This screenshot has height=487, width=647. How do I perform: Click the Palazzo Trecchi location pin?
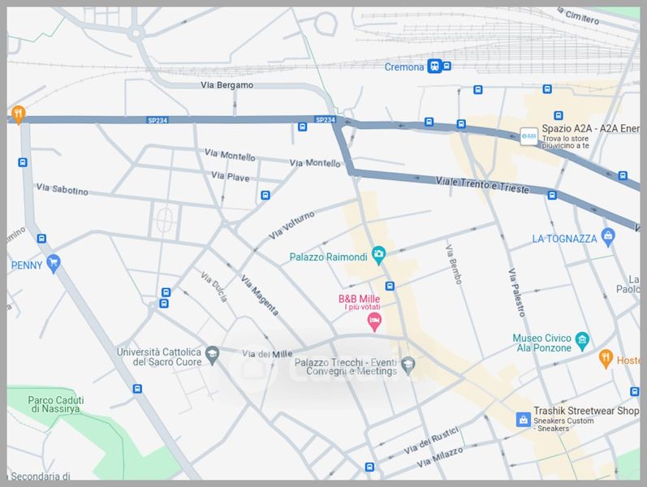[x=408, y=363]
